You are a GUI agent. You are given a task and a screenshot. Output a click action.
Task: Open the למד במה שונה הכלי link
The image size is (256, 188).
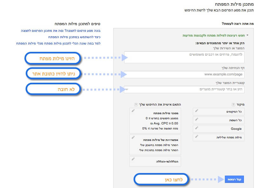click(58, 43)
